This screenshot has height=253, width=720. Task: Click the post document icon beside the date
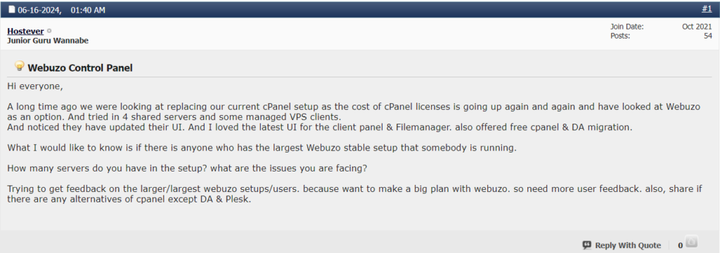point(11,10)
